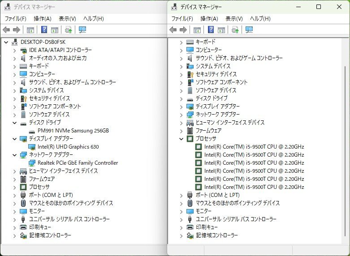Screen dimensions: 350x256
Task: Click the Intel(R) UHD Graphics 630 adapter icon
Action: 32,147
